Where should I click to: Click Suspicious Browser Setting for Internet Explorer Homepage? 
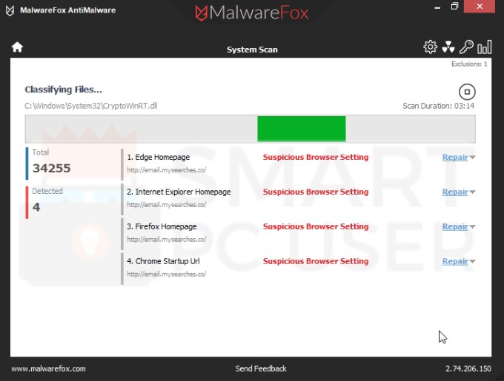click(316, 192)
